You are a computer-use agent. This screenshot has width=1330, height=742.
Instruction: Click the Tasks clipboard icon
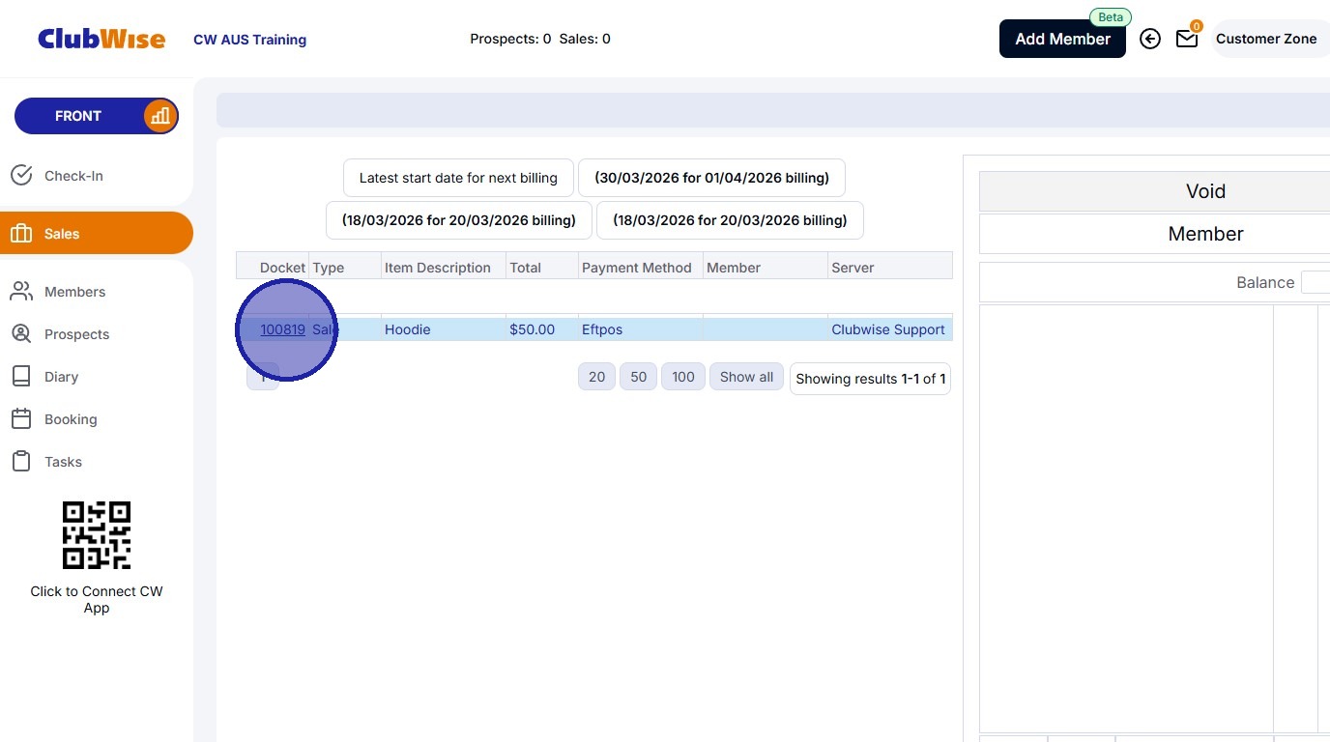pos(21,462)
